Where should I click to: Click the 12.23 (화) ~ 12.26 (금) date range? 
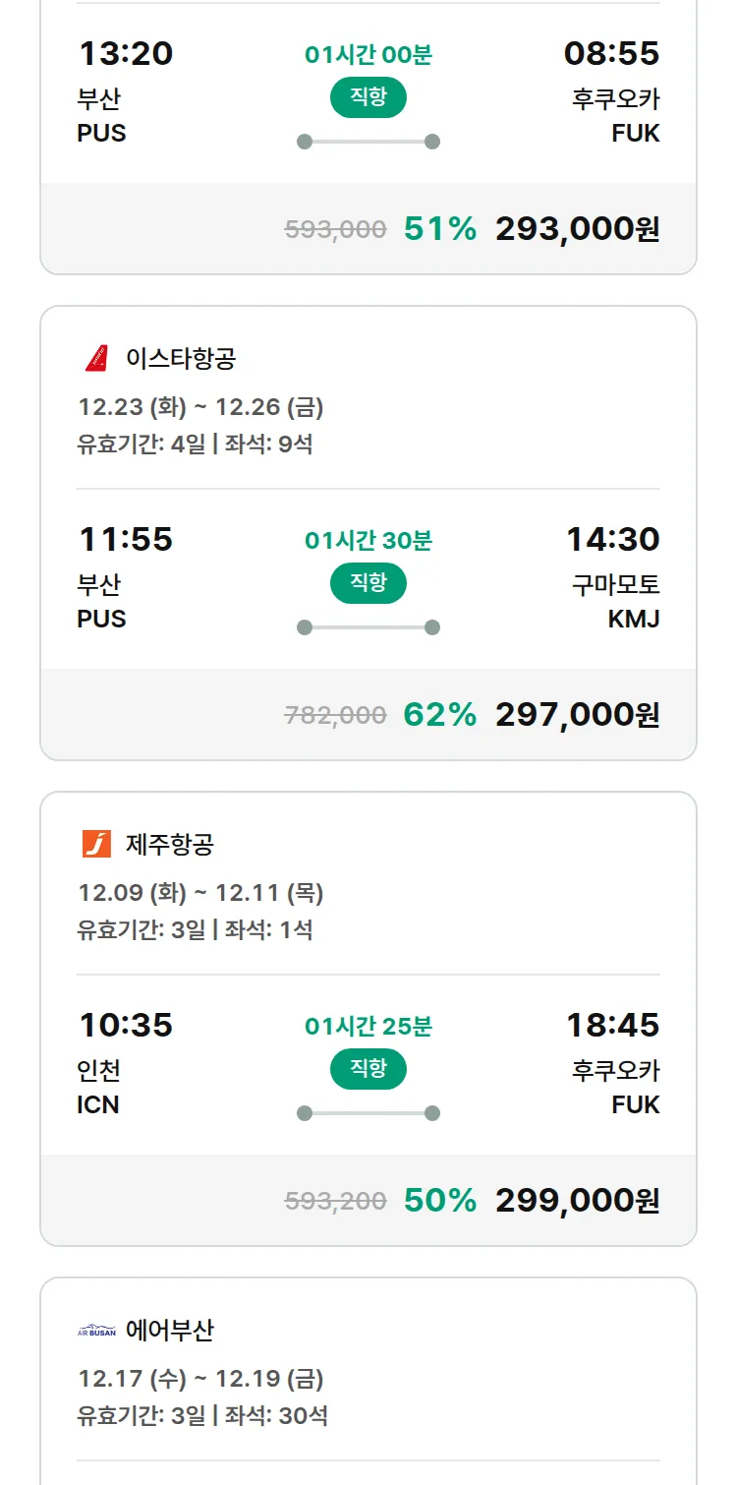click(200, 406)
